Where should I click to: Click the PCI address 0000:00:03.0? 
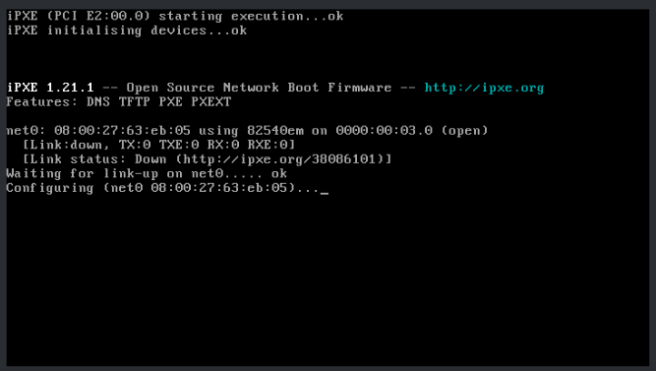385,131
